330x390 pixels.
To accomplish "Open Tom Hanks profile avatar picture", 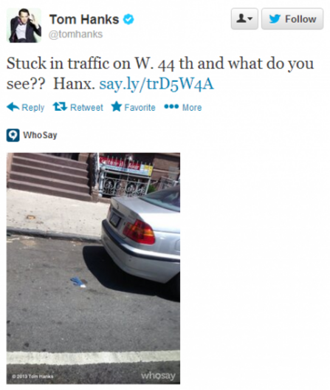I will [x=24, y=25].
